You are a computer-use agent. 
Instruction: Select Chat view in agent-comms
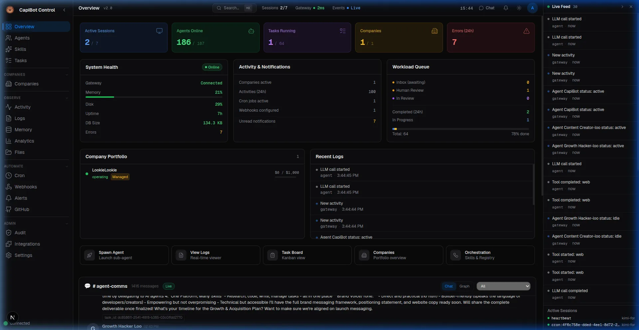click(x=448, y=286)
